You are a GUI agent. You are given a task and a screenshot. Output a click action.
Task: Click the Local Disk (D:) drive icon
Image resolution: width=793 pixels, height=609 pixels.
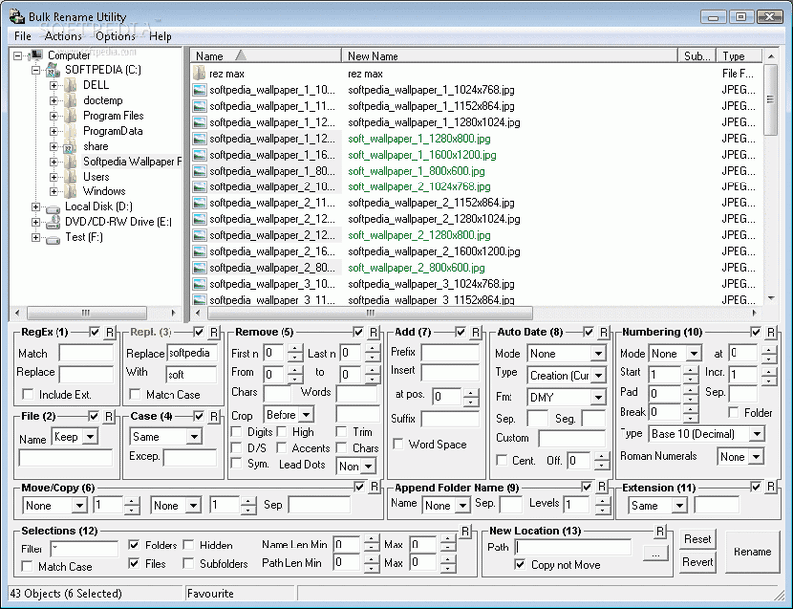(x=54, y=208)
